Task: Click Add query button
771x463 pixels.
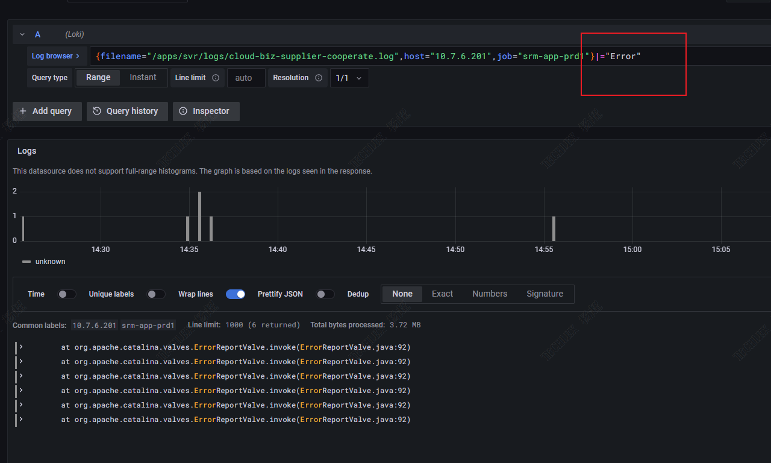Action: (x=47, y=112)
